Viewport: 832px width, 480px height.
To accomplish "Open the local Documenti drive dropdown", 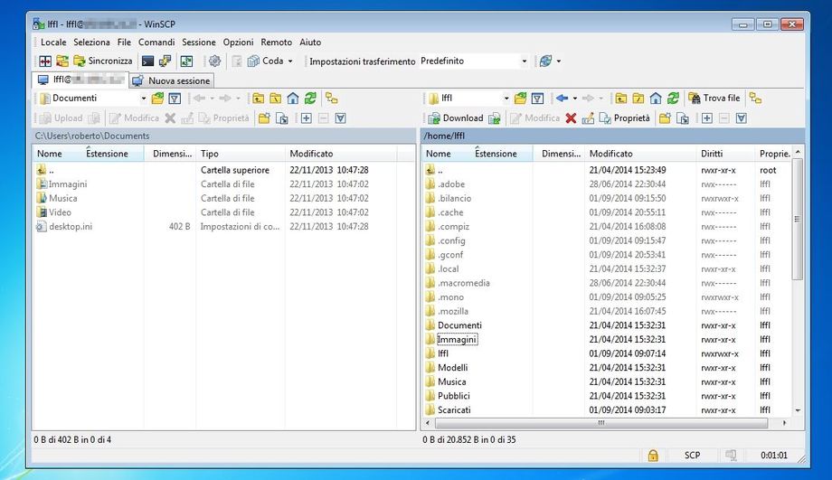I will [143, 99].
